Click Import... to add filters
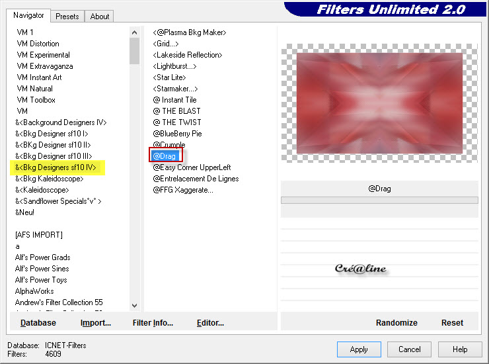 point(96,323)
